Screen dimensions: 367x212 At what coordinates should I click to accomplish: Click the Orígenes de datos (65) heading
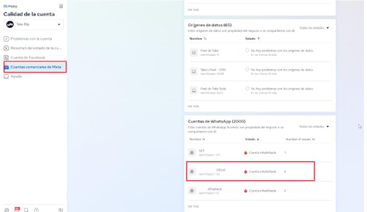tap(210, 25)
